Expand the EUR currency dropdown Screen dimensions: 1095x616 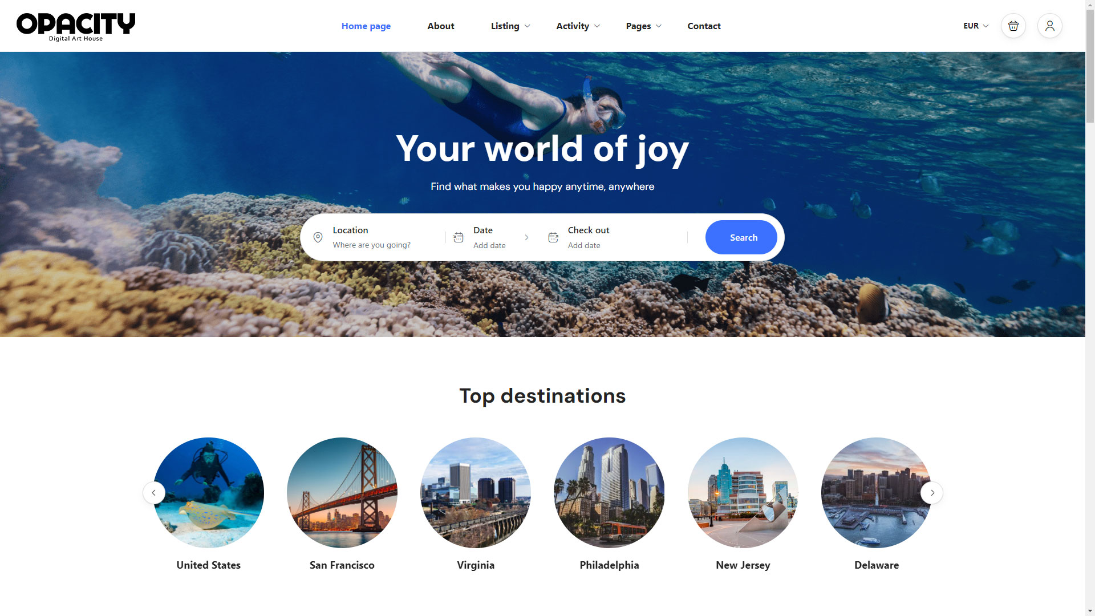(976, 26)
